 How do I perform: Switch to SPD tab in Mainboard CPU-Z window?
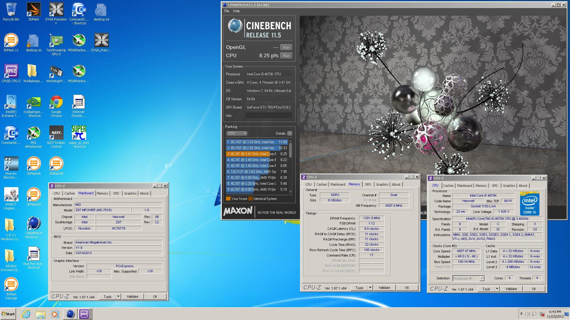[x=116, y=193]
